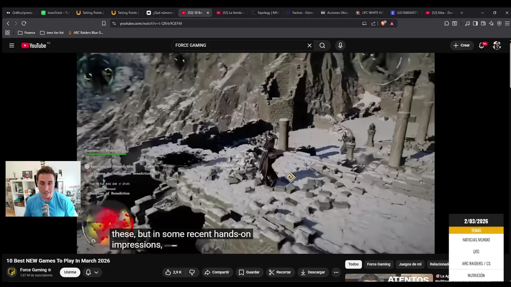511x287 pixels.
Task: Expand channel notification bell dropdown
Action: point(92,272)
